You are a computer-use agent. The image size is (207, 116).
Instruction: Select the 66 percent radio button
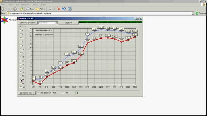(x=21, y=80)
